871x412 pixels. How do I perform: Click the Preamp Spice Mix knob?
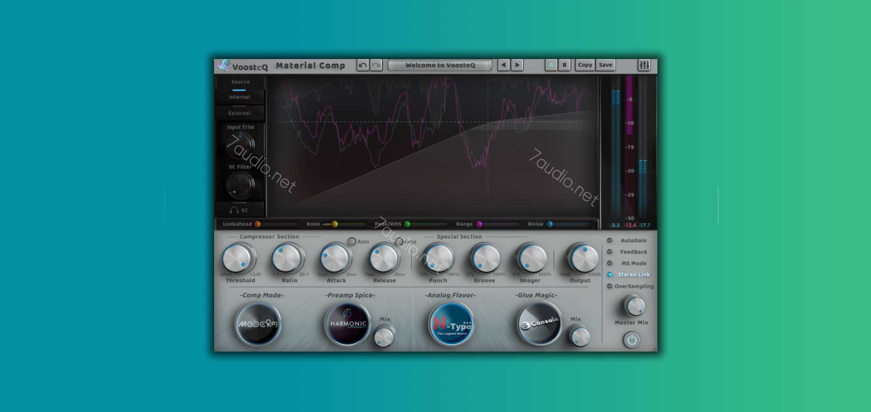(384, 337)
